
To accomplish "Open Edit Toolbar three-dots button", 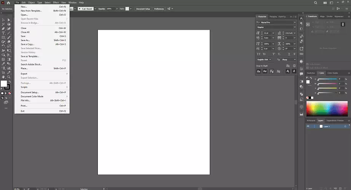I will tap(6, 108).
